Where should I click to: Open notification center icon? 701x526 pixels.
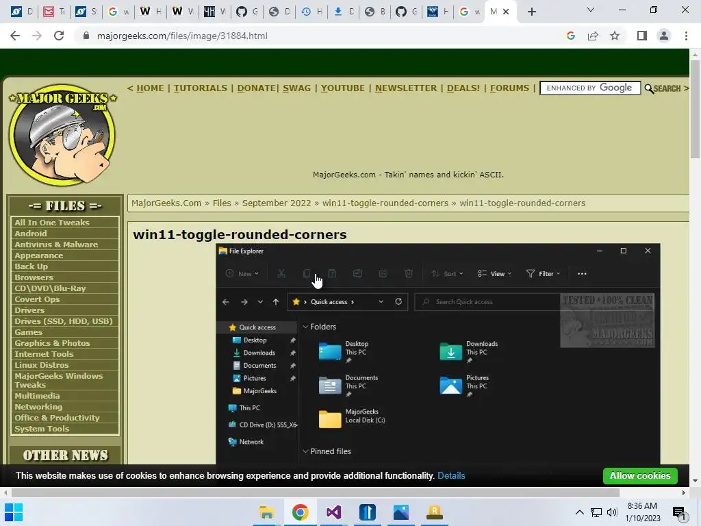(x=680, y=513)
